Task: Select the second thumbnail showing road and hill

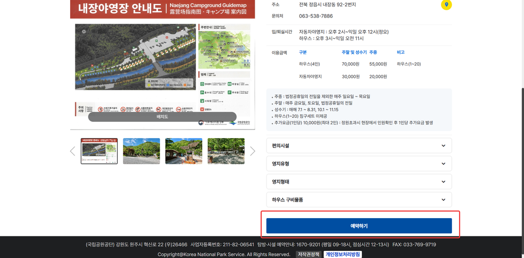Action: click(141, 151)
